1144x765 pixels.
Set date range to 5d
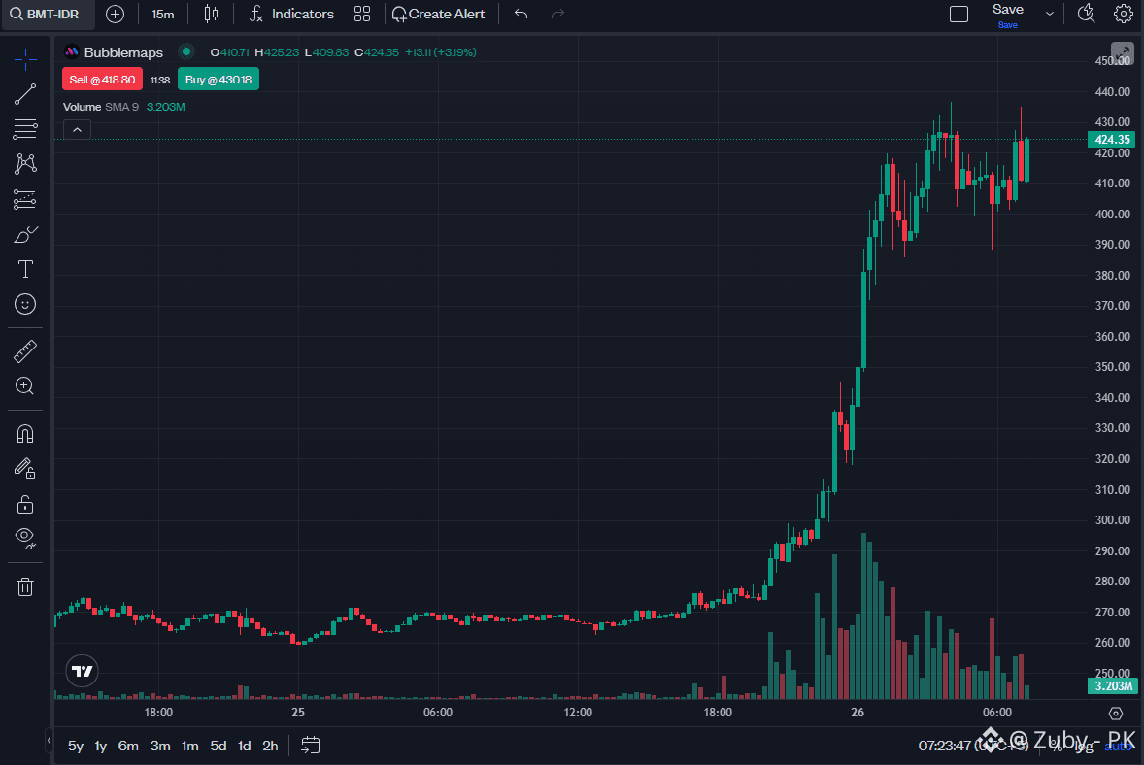point(219,746)
